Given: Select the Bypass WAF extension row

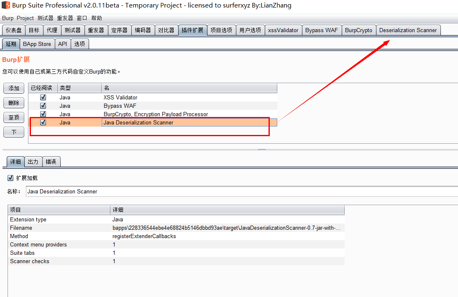Looking at the screenshot, I should point(153,106).
